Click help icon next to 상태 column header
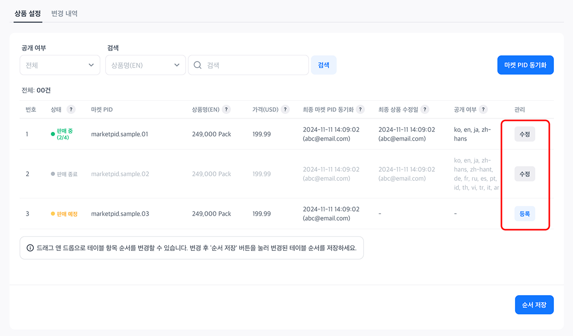573x336 pixels. [x=71, y=109]
